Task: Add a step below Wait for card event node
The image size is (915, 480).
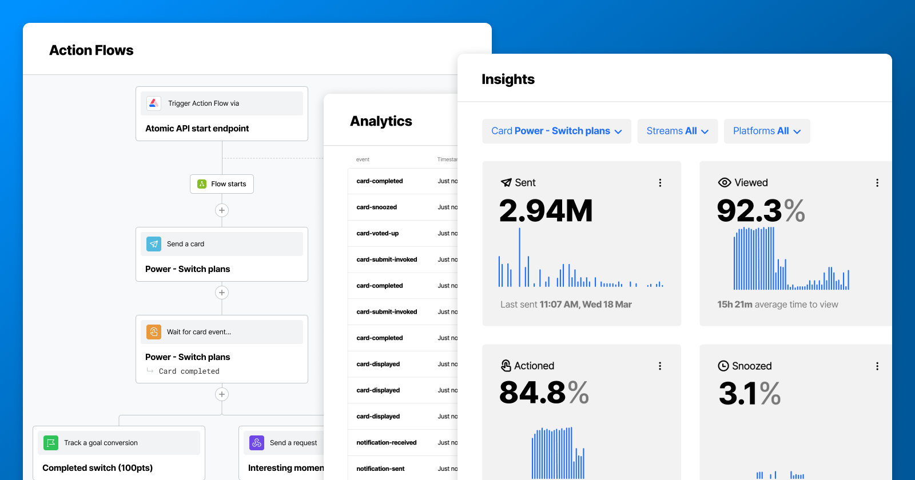Action: (x=222, y=394)
